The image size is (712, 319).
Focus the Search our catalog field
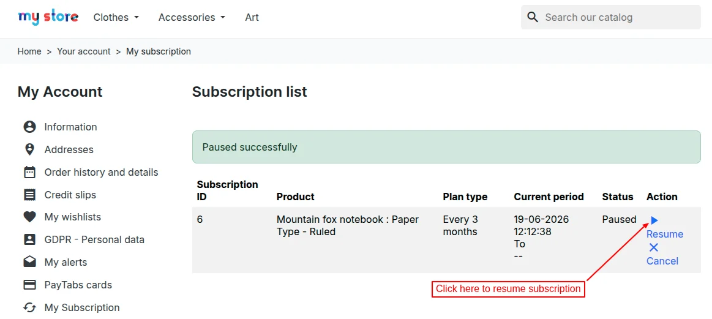click(611, 17)
